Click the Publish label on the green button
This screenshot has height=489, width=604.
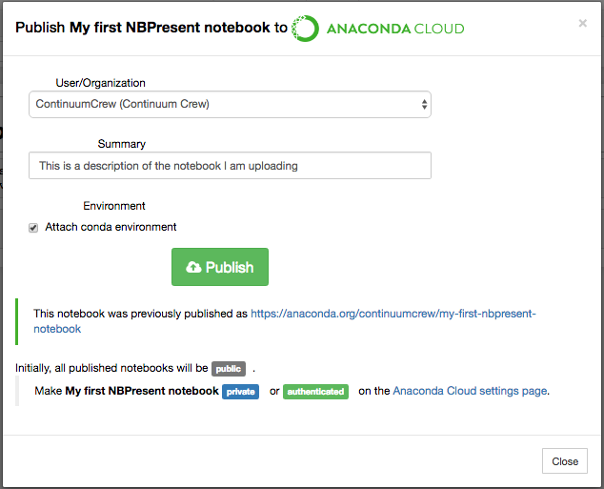click(230, 267)
